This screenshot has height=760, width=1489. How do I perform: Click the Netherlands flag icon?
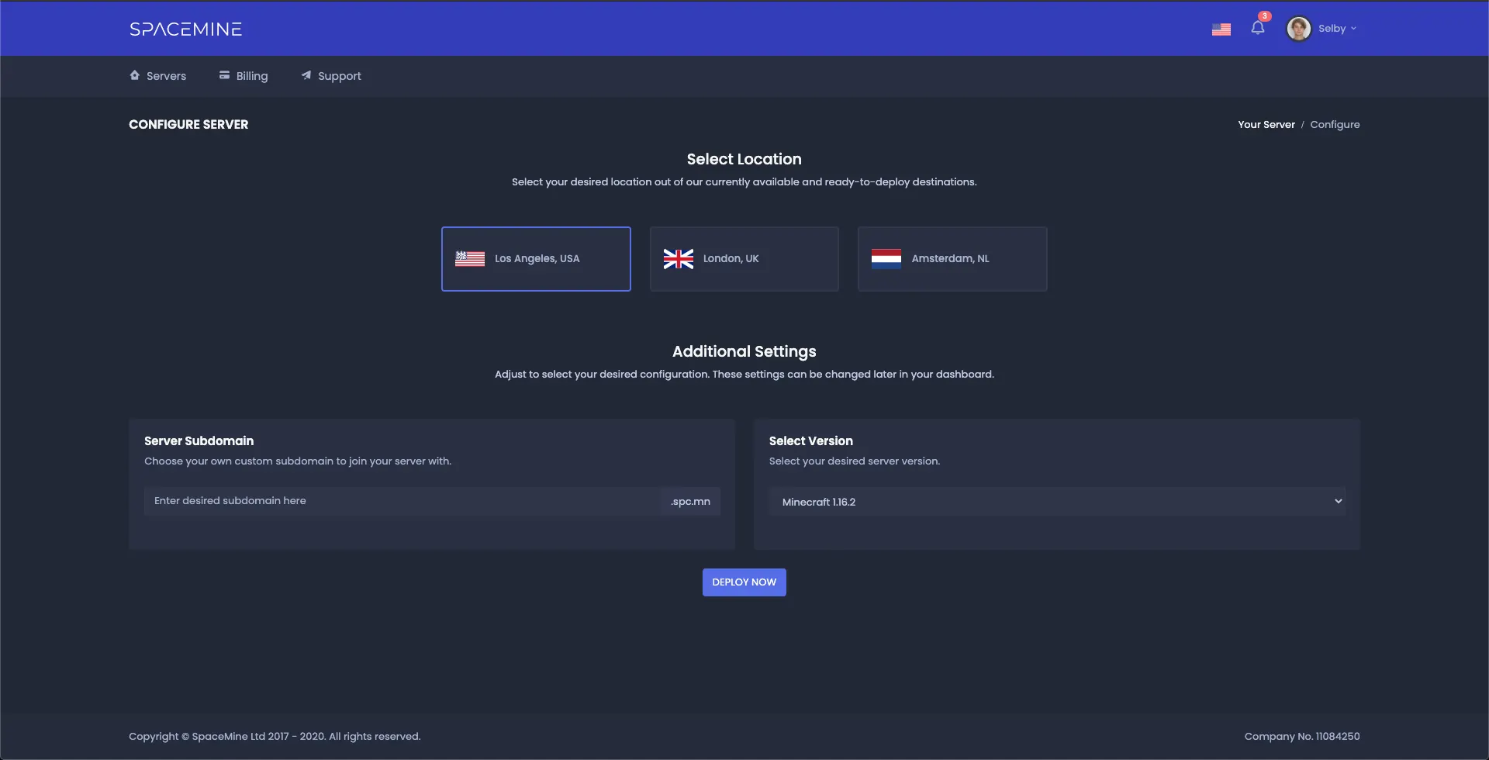[x=886, y=259]
